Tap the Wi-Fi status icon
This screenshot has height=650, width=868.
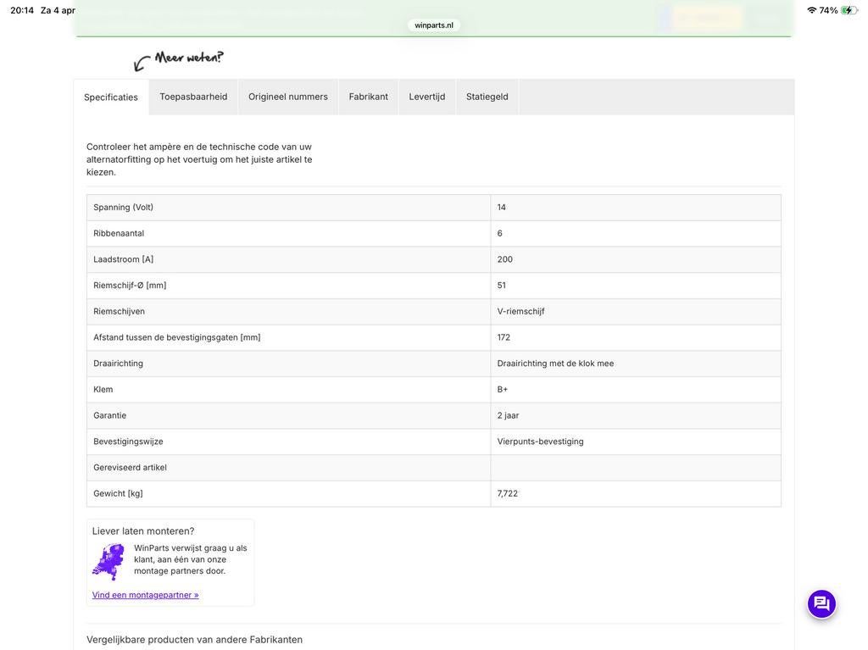point(811,10)
